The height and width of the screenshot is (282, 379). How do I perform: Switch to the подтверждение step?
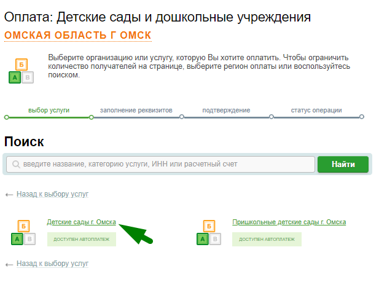click(x=226, y=111)
